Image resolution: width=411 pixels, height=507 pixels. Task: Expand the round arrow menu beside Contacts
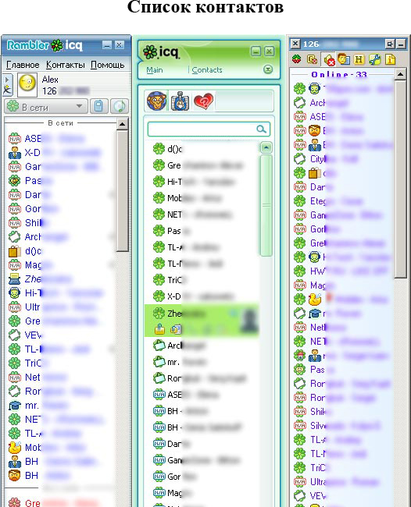click(x=268, y=69)
